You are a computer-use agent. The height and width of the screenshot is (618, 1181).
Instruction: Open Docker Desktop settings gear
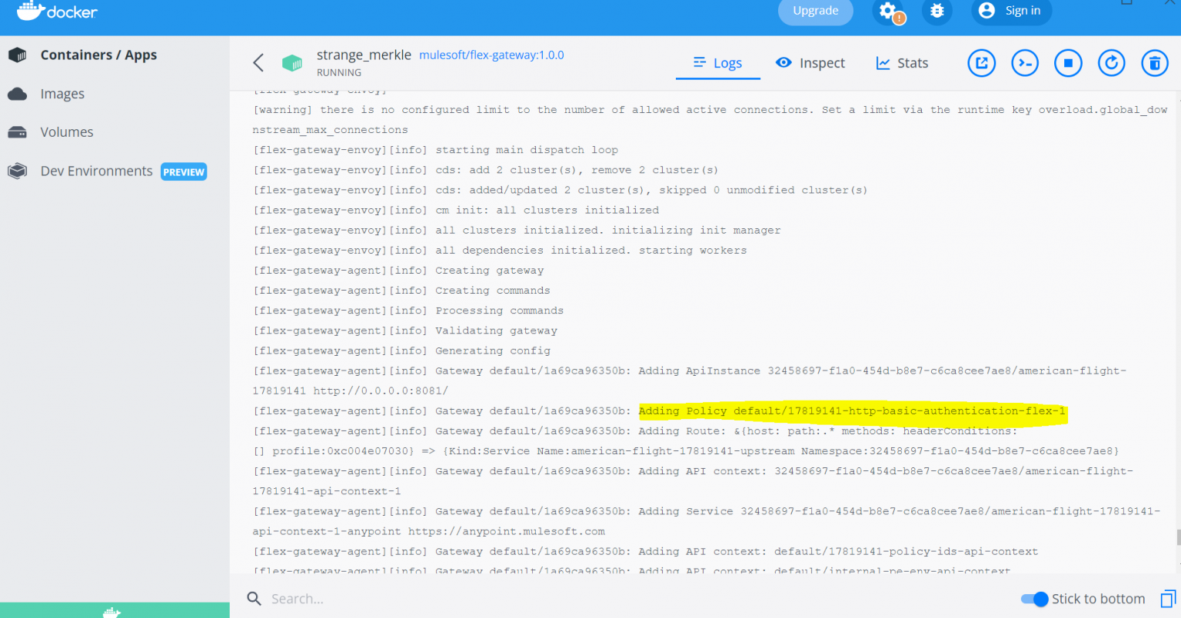[x=888, y=12]
